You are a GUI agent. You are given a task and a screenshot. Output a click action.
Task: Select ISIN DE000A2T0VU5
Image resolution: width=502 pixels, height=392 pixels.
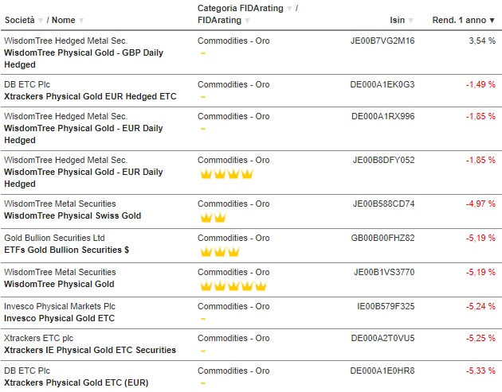coord(382,338)
